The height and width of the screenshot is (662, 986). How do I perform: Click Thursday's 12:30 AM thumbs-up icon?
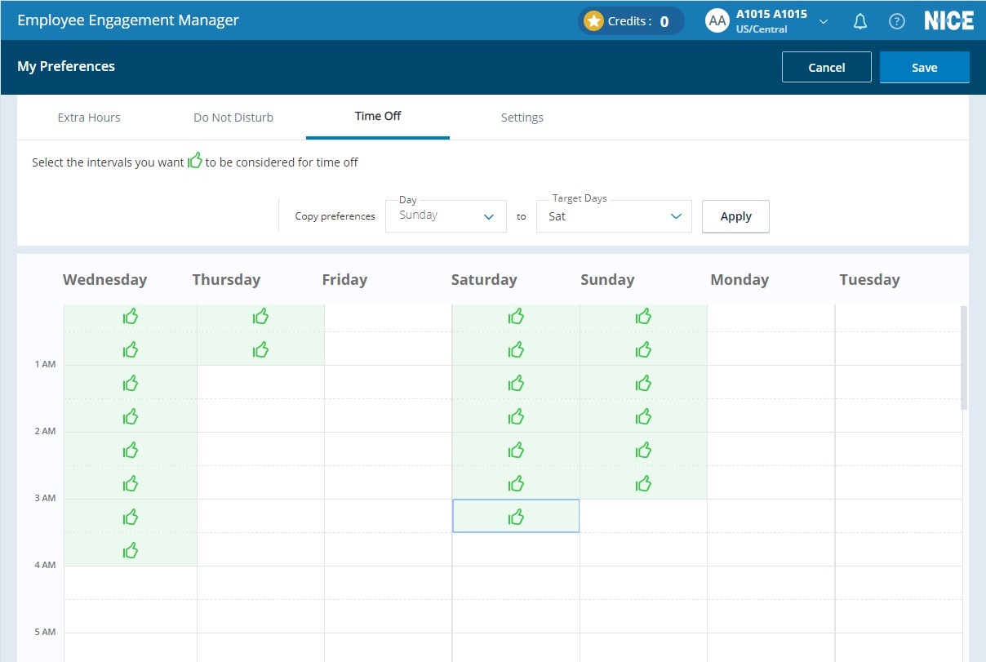click(260, 350)
